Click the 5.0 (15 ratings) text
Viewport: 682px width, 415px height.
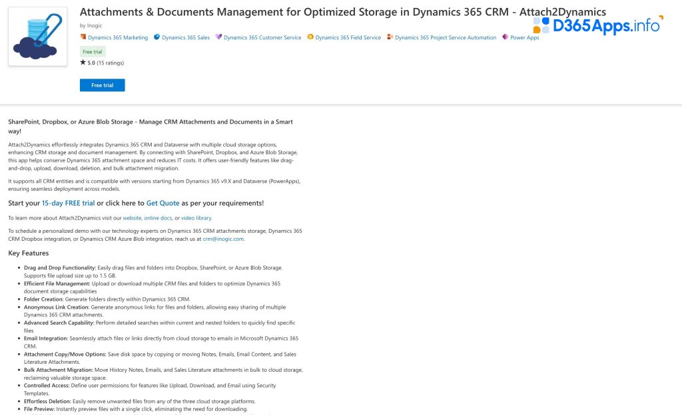[x=106, y=63]
